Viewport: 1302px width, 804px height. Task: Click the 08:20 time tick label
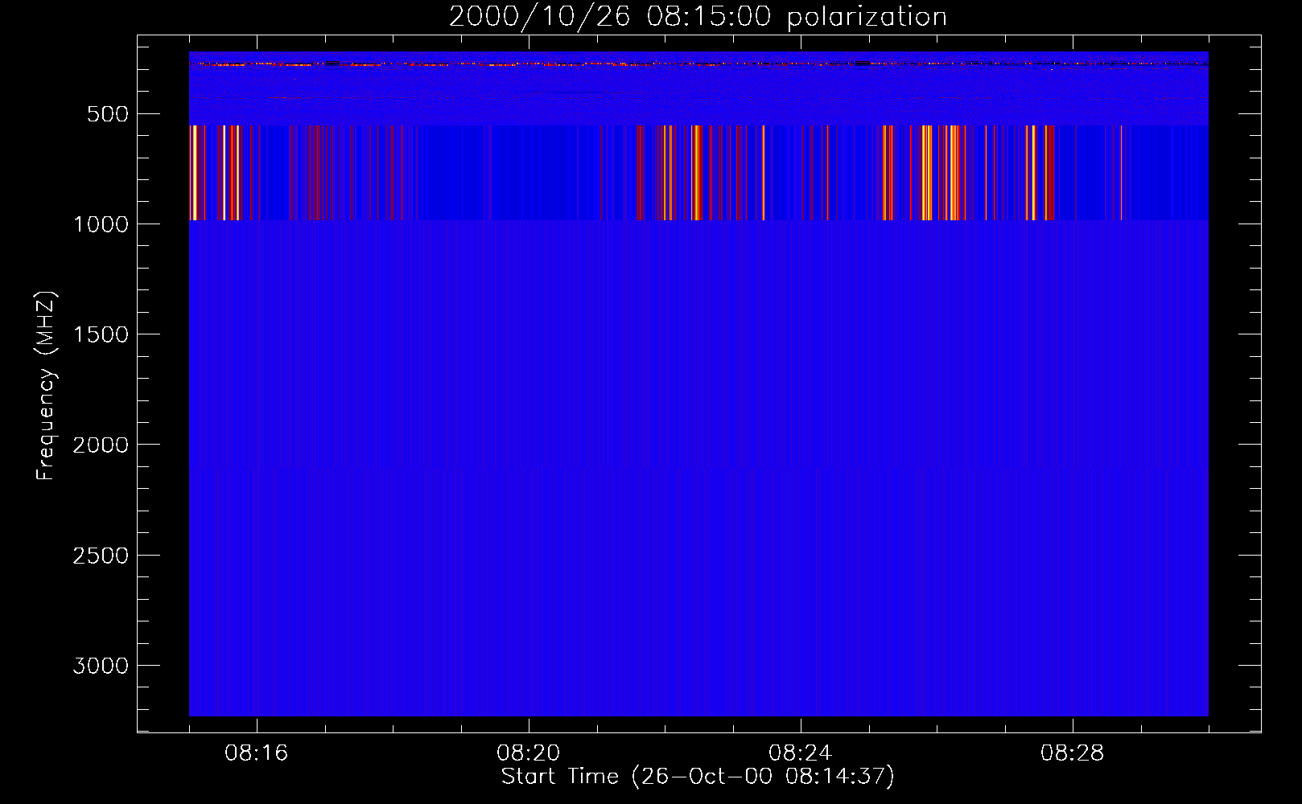(529, 753)
